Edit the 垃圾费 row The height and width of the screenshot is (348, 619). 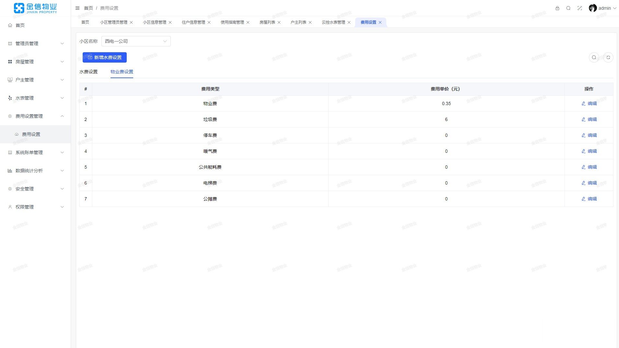(589, 119)
